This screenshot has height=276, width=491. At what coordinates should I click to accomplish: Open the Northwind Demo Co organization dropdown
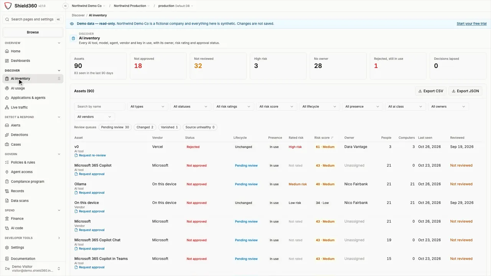click(x=89, y=6)
